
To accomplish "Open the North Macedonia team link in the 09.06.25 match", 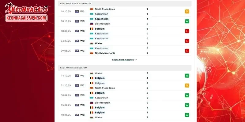I will (104, 53).
